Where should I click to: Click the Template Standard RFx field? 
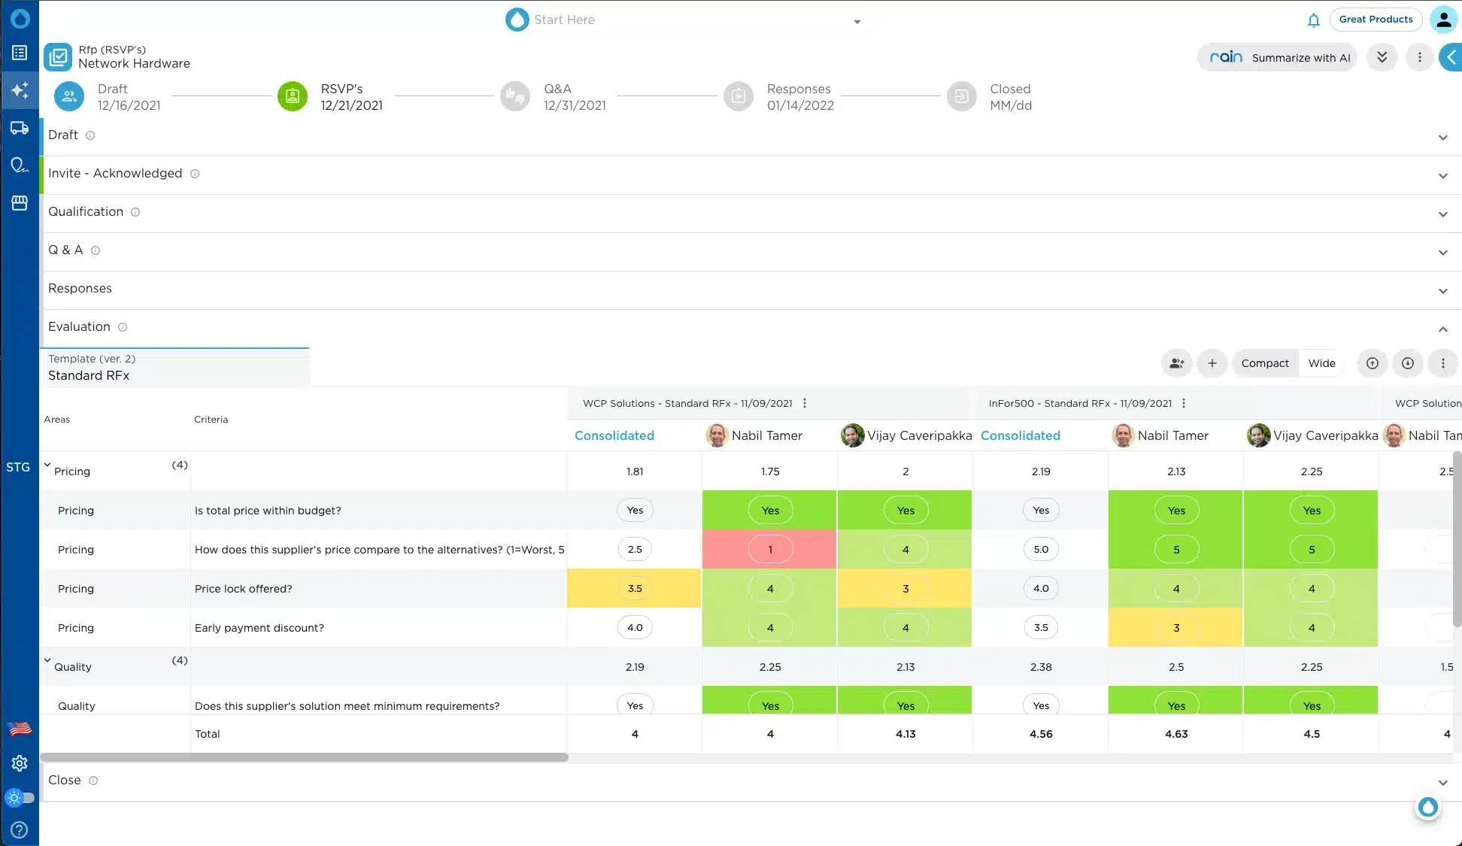point(174,368)
